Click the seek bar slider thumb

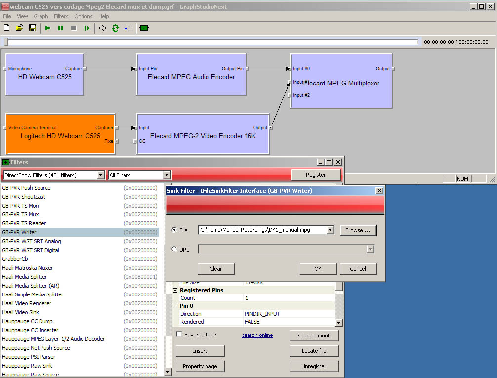point(6,42)
